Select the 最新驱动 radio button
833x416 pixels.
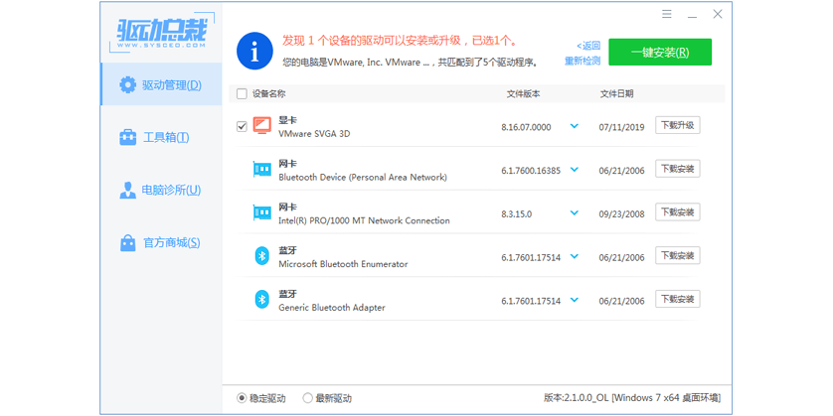pos(308,398)
